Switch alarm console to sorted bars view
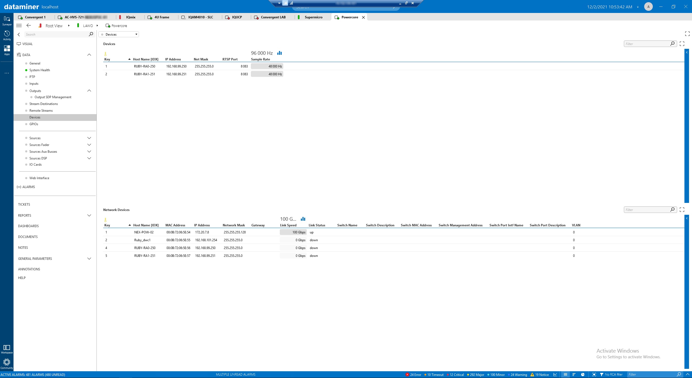The width and height of the screenshot is (692, 378). pos(574,374)
